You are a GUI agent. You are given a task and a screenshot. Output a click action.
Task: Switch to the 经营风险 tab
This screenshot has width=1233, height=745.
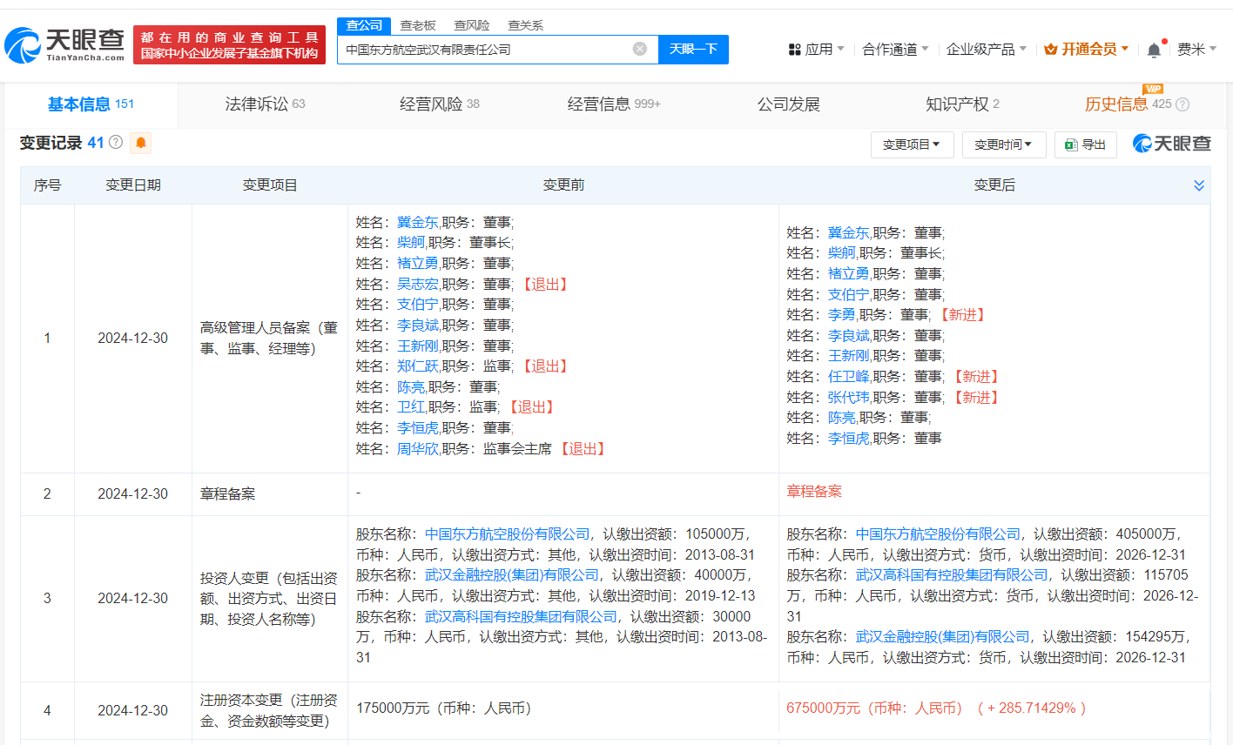tap(440, 104)
